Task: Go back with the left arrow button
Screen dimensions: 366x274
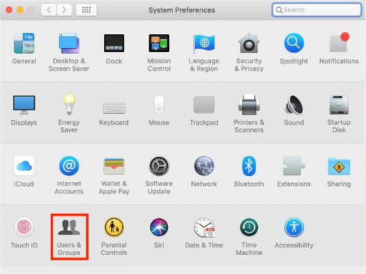Action: (x=49, y=10)
